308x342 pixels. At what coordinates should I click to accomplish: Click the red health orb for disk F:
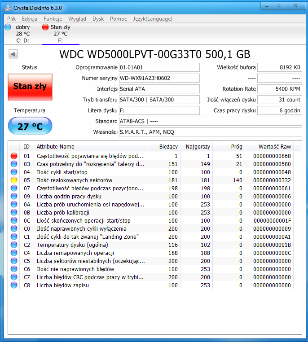[45, 27]
